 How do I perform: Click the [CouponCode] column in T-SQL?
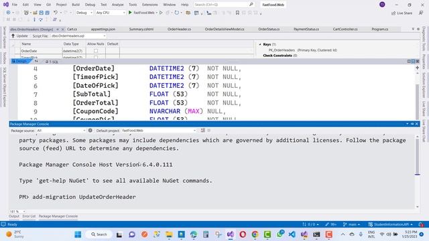click(95, 111)
